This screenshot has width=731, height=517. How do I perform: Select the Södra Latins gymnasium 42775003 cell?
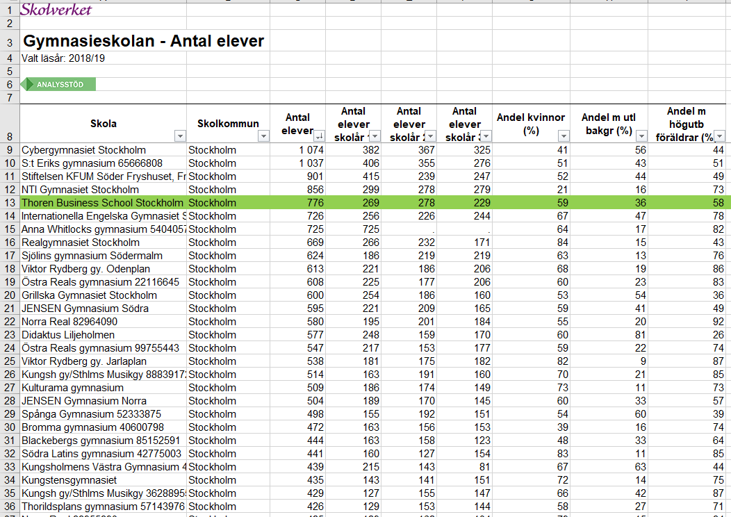[103, 454]
